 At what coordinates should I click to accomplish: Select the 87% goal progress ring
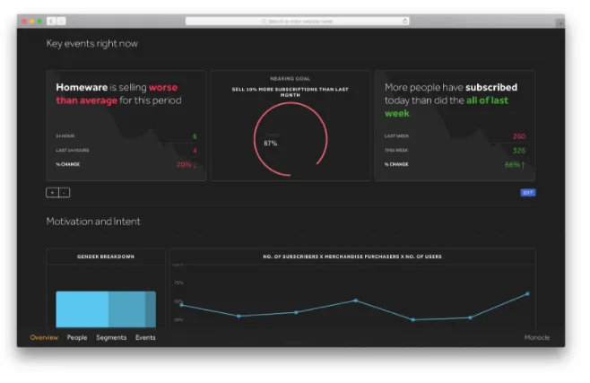pyautogui.click(x=291, y=139)
